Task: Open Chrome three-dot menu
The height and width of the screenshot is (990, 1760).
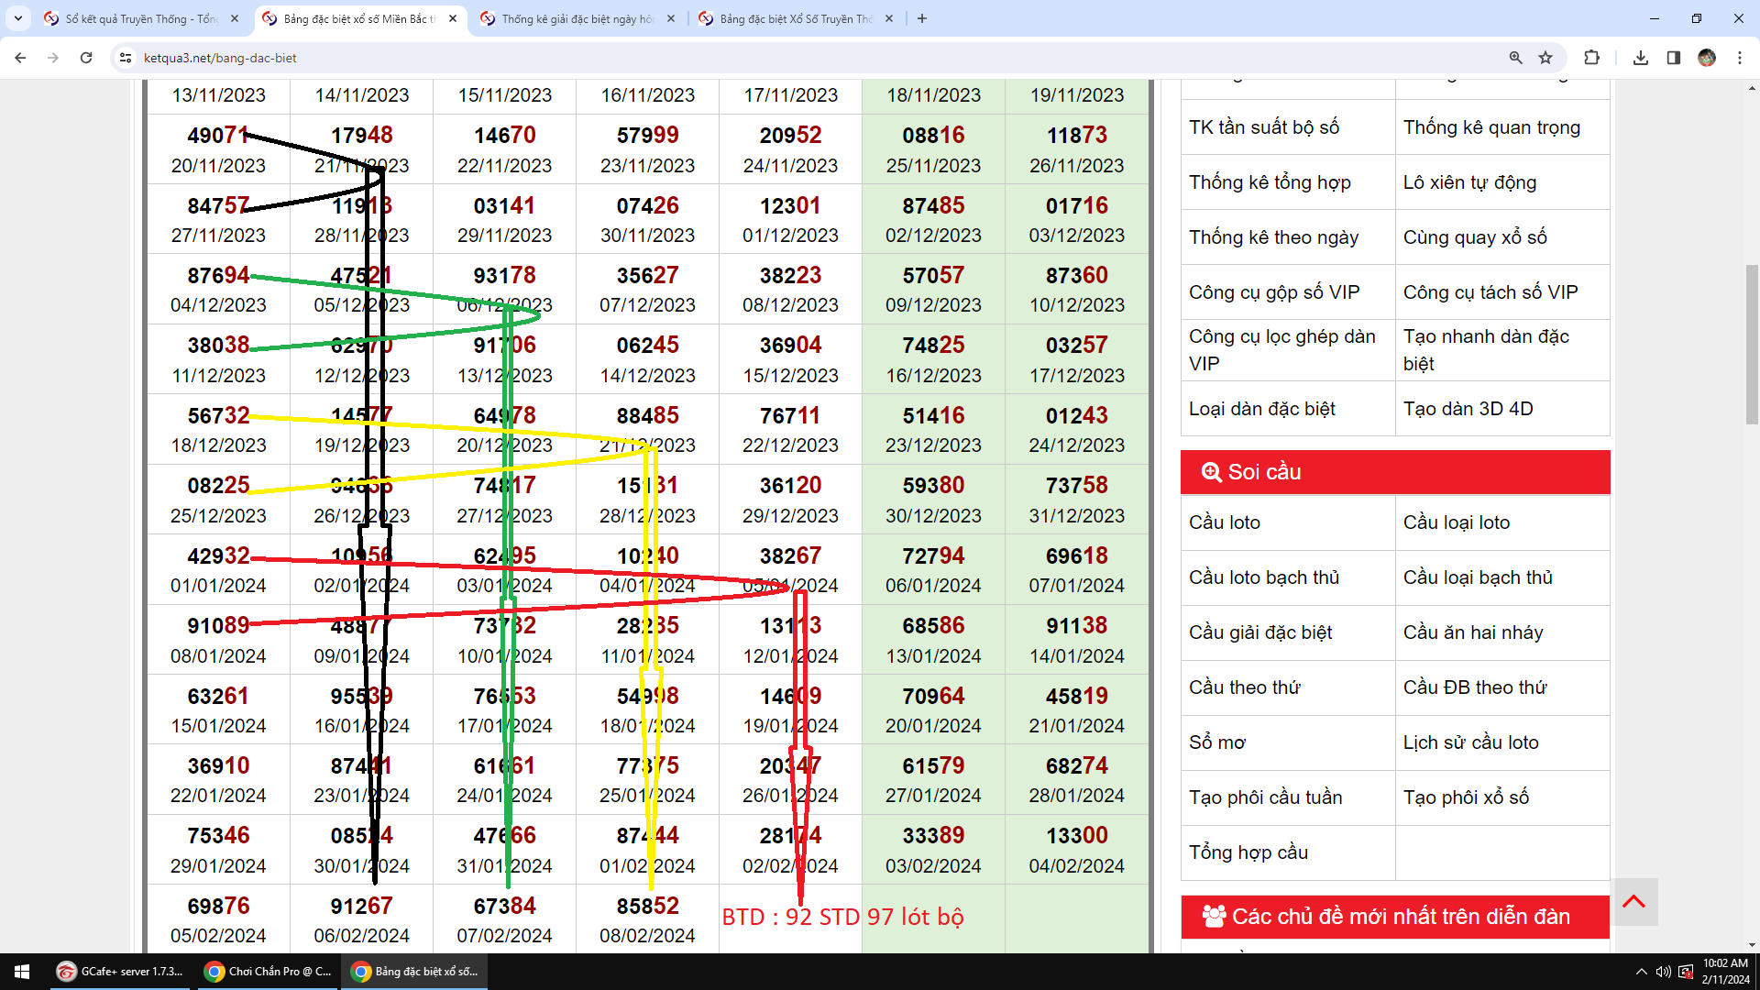Action: pyautogui.click(x=1739, y=58)
